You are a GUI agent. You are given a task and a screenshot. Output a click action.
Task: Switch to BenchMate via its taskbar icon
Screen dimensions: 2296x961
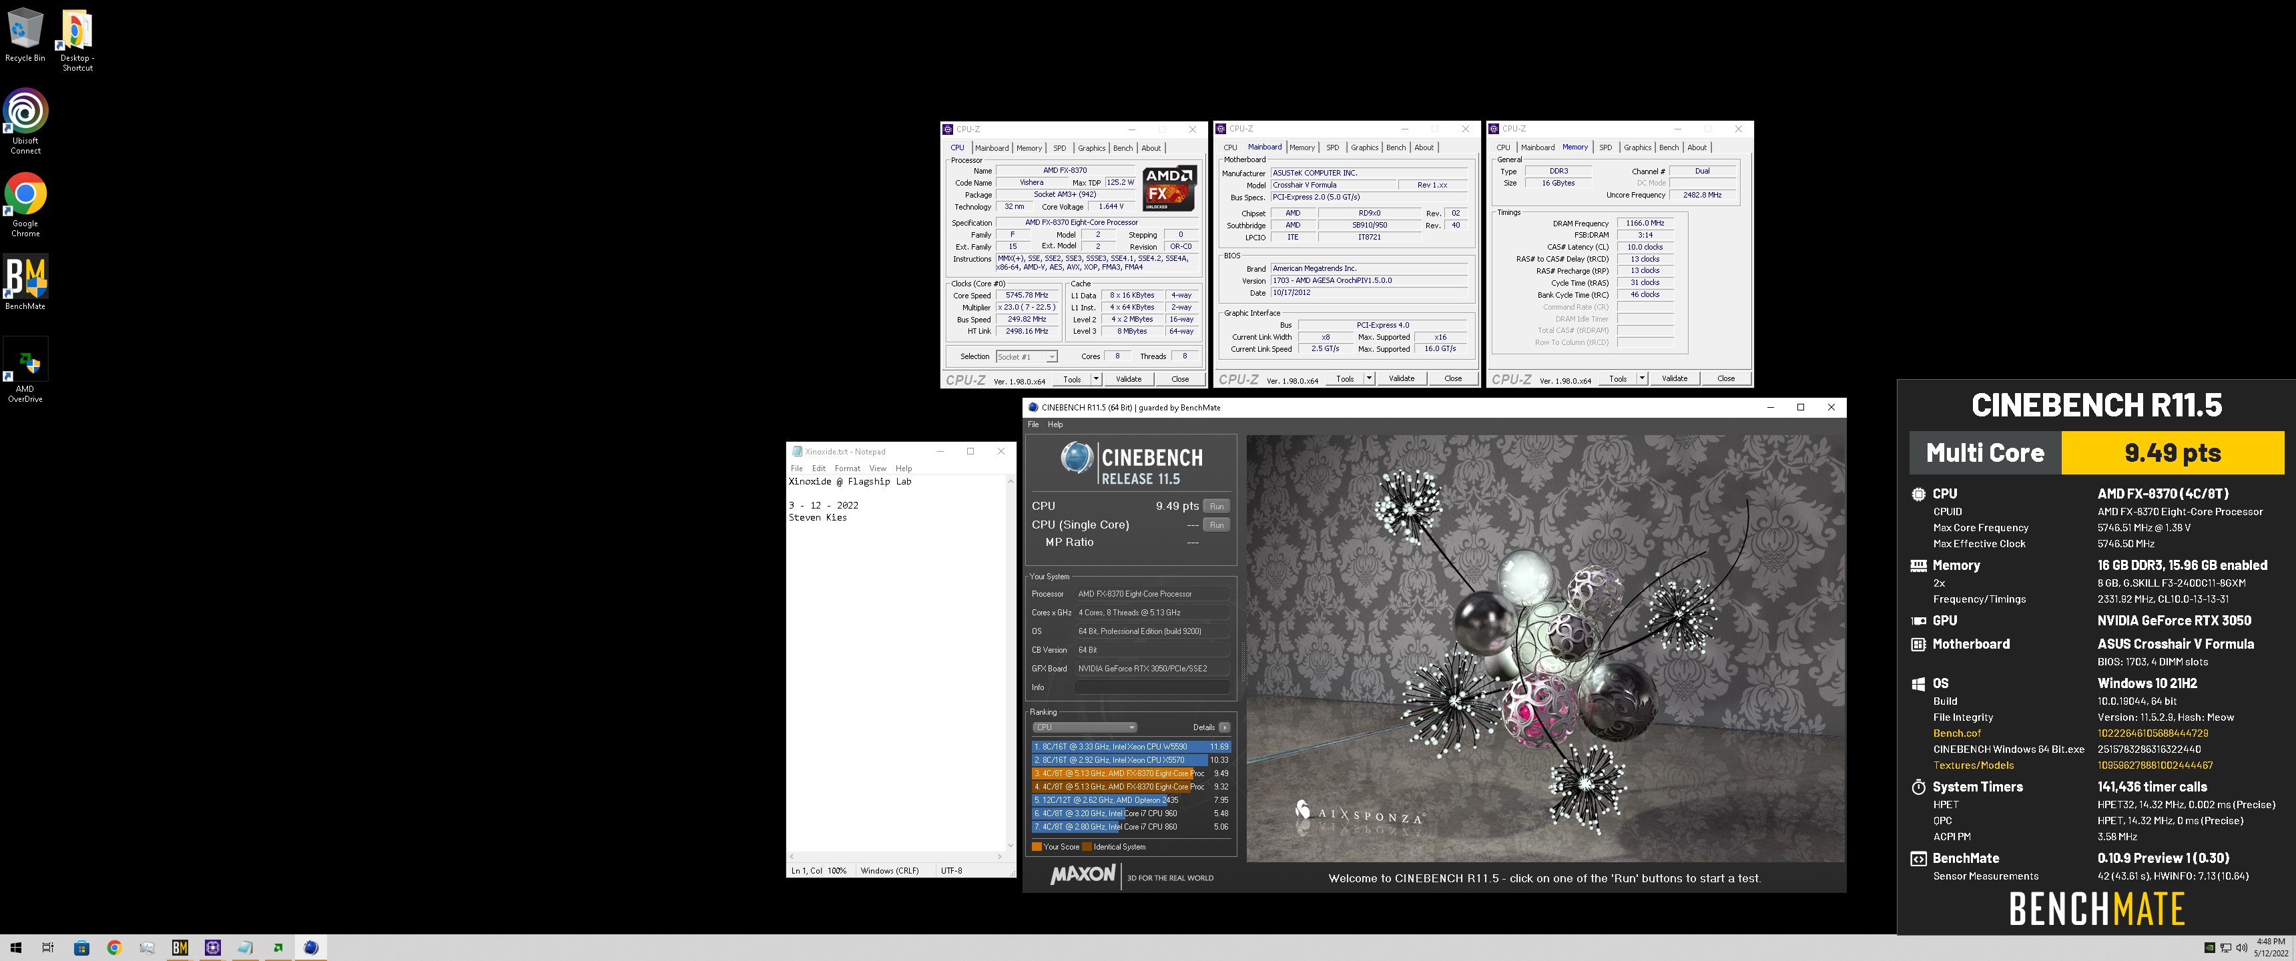click(180, 948)
